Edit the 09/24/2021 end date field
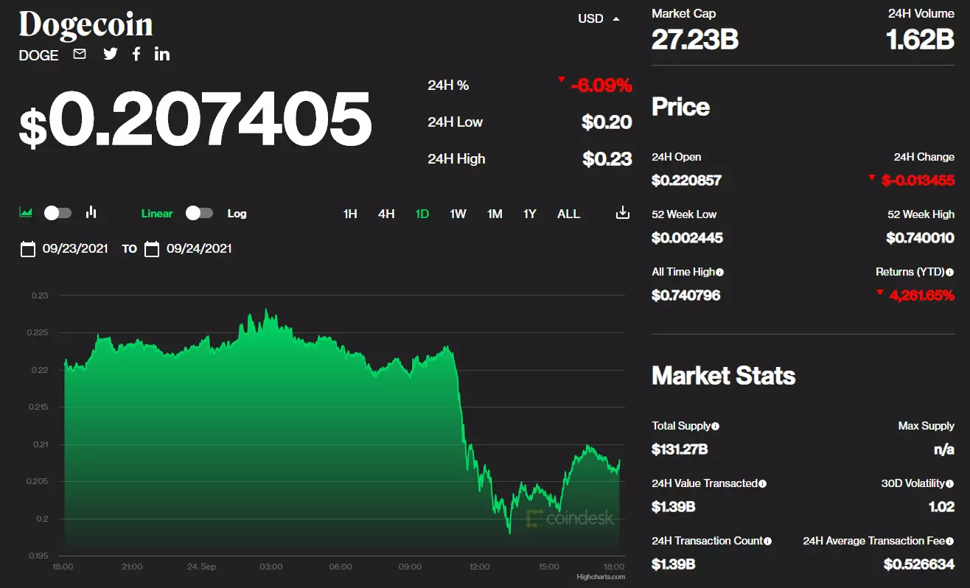Screen dimensions: 970x588 coord(199,249)
